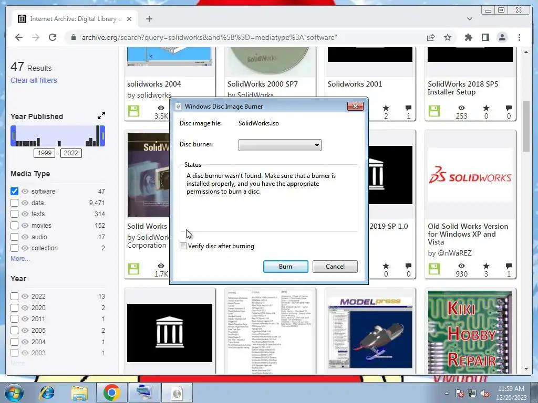Screen dimensions: 538x403
Task: Check the texts media type checkbox
Action: point(14,214)
